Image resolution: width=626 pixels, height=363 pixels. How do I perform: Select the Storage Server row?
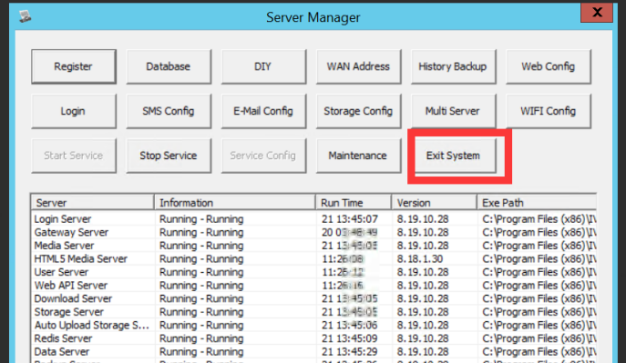click(x=313, y=312)
